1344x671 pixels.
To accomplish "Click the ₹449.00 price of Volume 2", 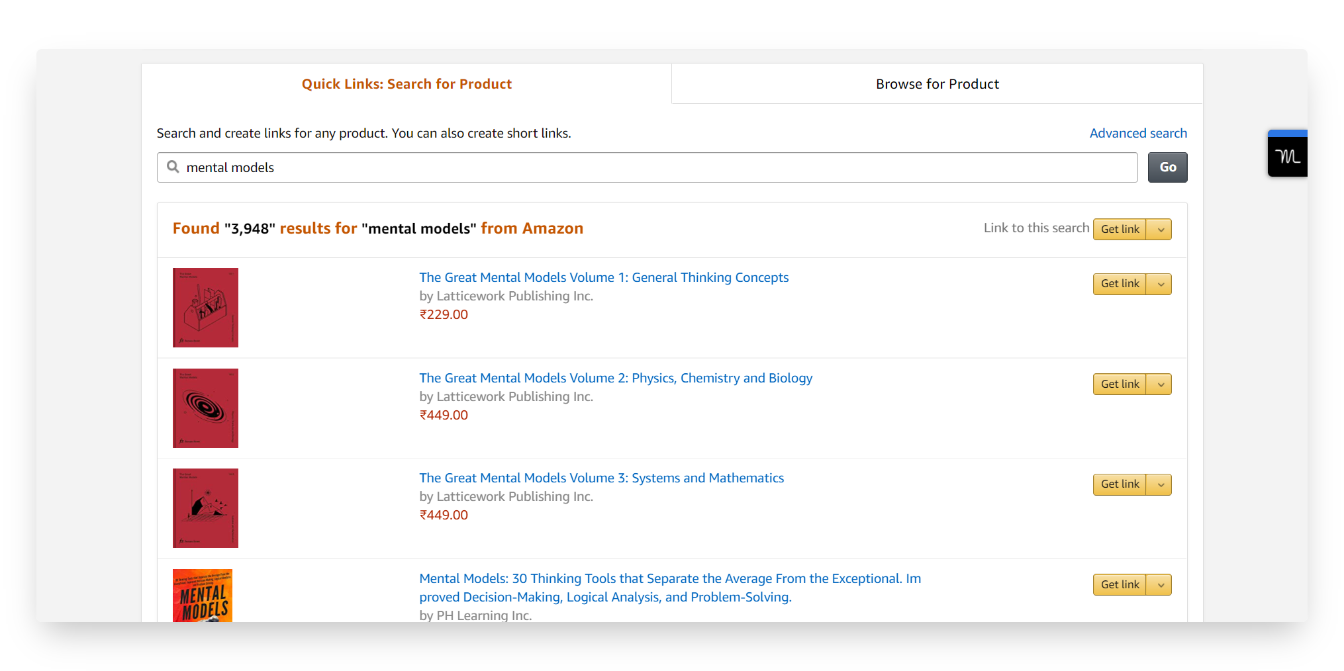I will (444, 415).
